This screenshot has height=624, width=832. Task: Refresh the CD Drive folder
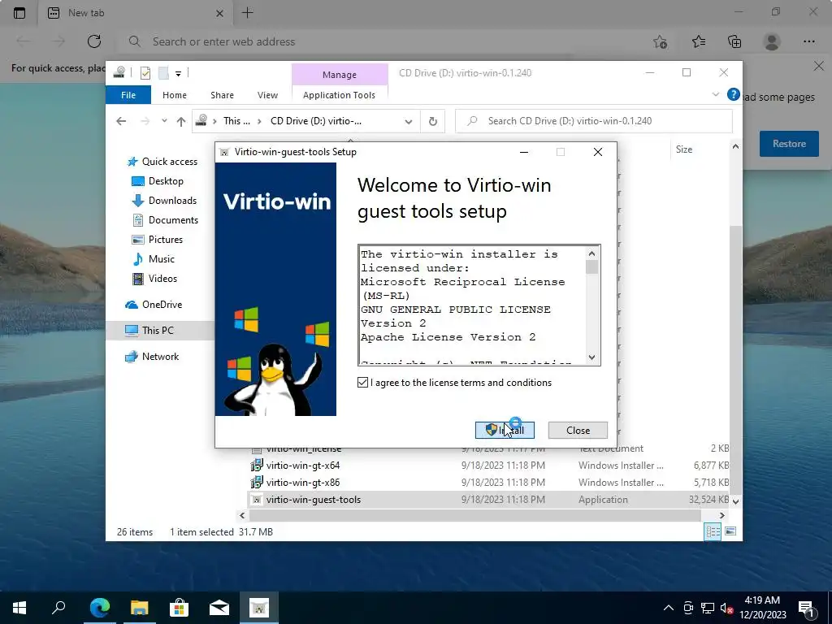(x=433, y=122)
